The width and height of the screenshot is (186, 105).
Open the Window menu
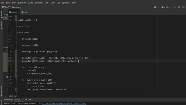(x=66, y=3)
